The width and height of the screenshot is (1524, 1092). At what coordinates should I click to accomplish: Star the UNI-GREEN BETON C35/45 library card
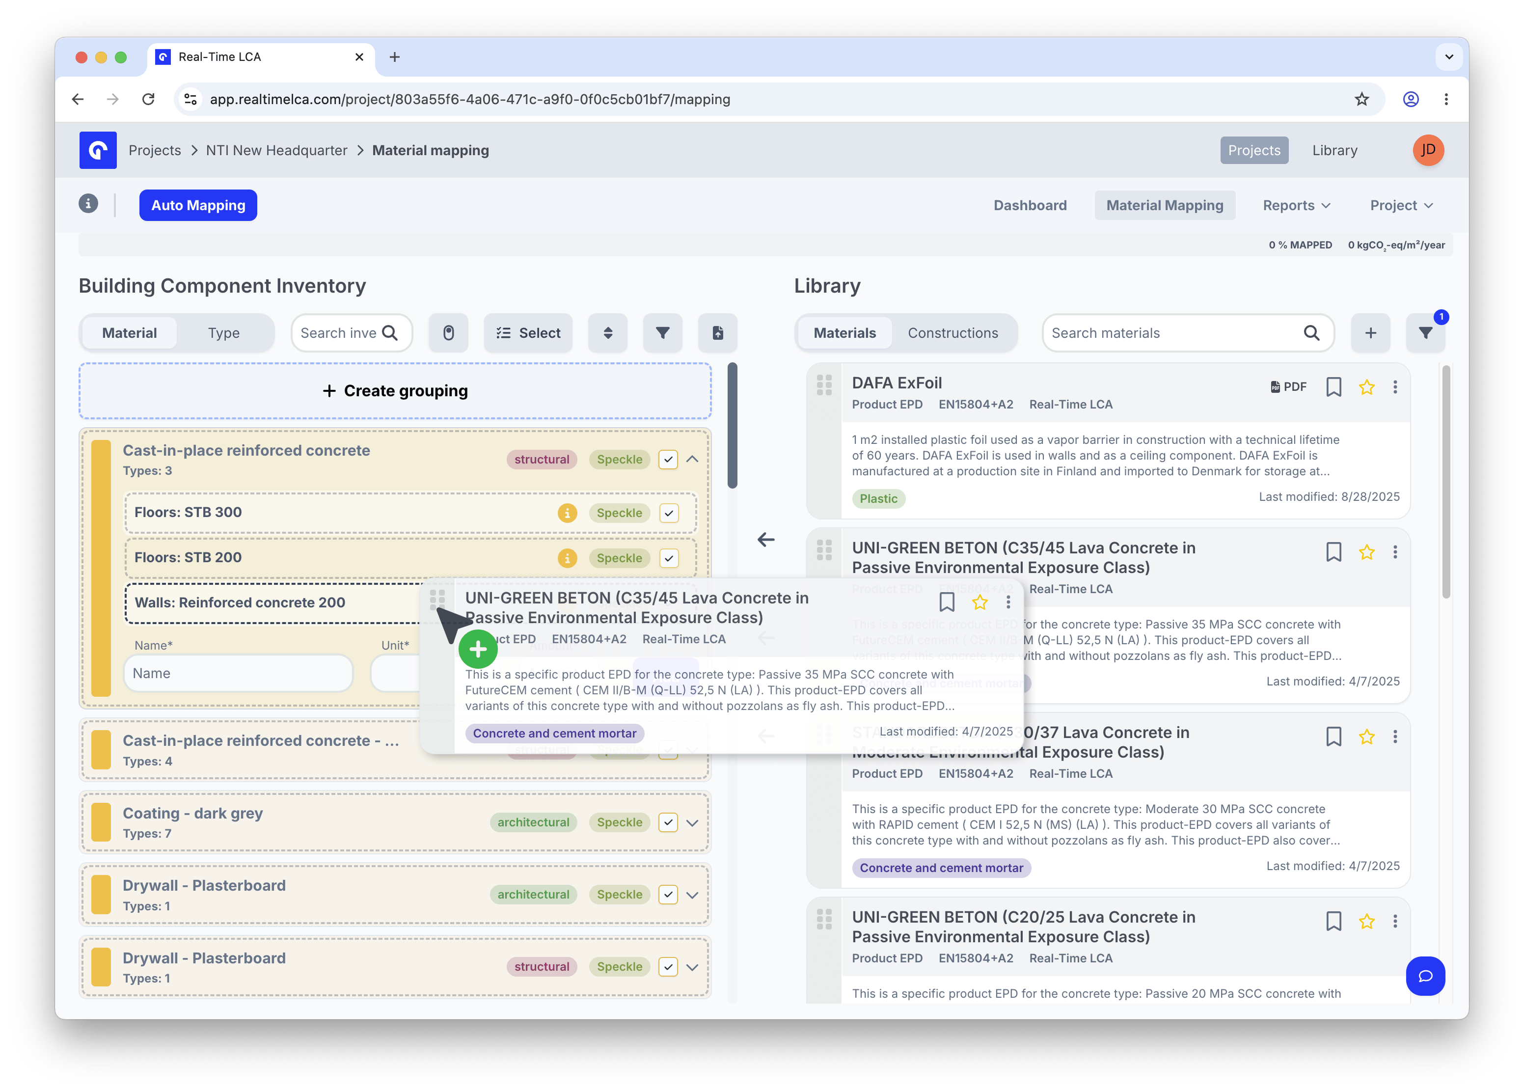pos(1367,552)
